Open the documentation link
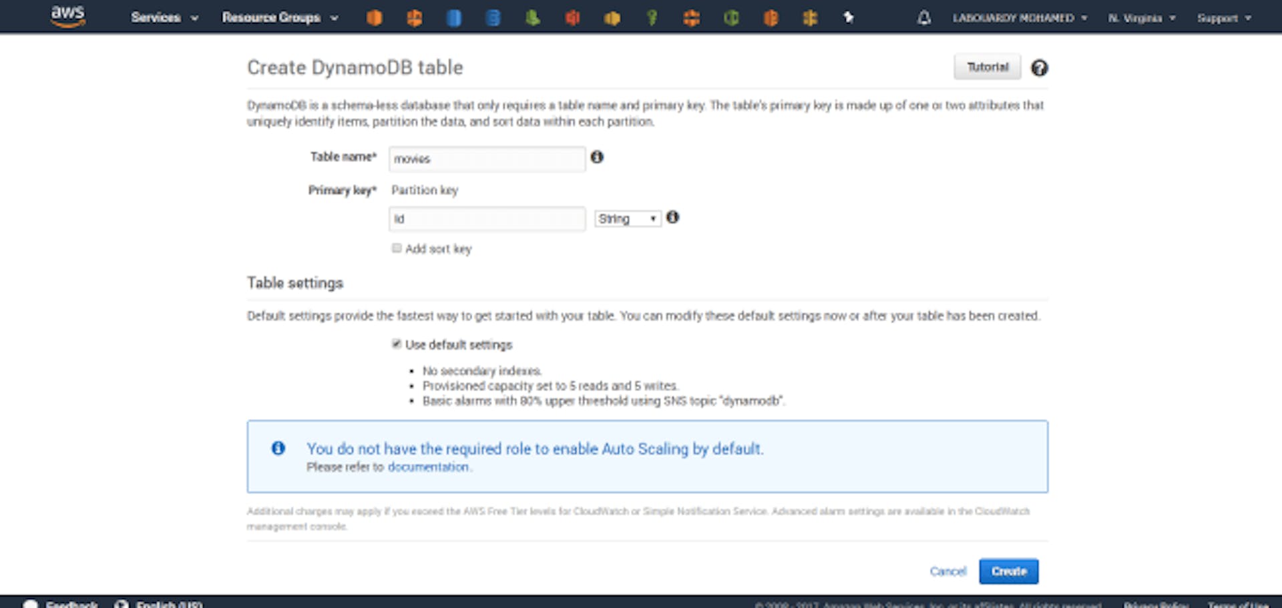This screenshot has width=1282, height=608. pyautogui.click(x=428, y=467)
